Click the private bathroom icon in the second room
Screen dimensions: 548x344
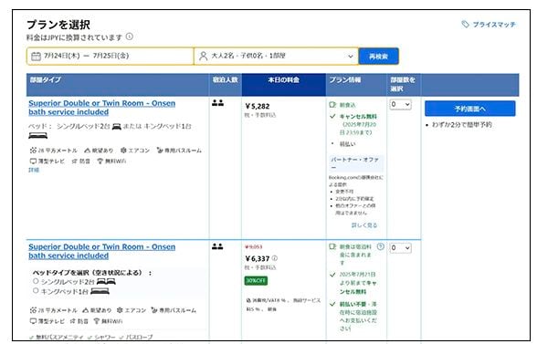coord(154,309)
